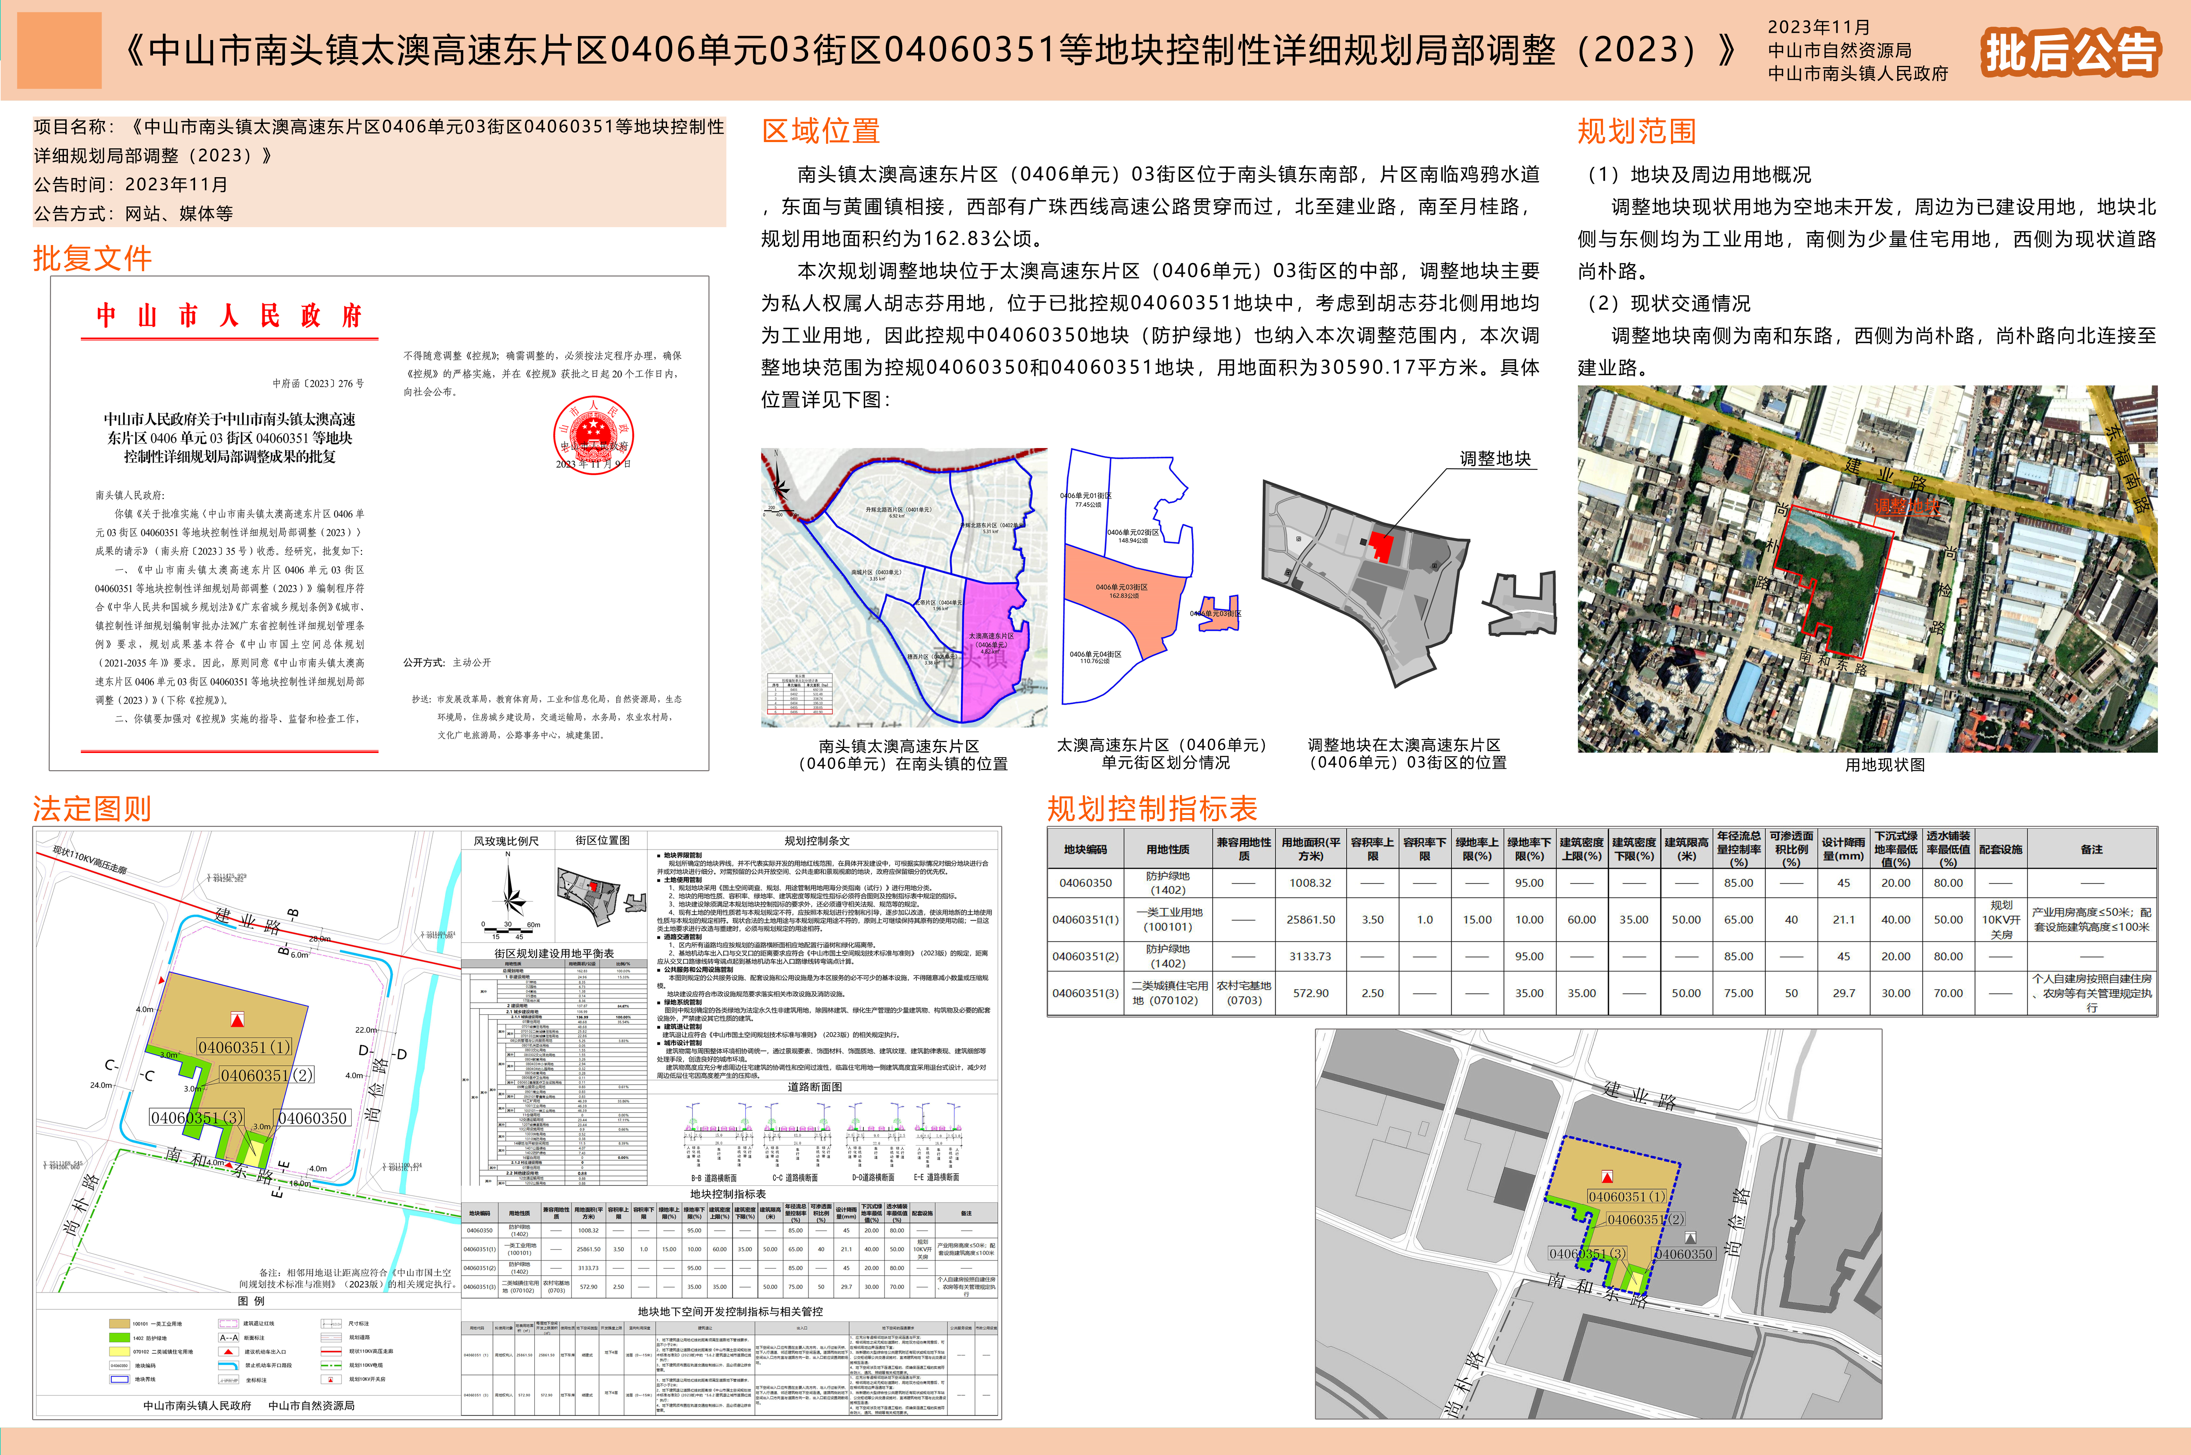
Task: Select the yellow 070102 residential land swatch
Action: pos(120,1352)
